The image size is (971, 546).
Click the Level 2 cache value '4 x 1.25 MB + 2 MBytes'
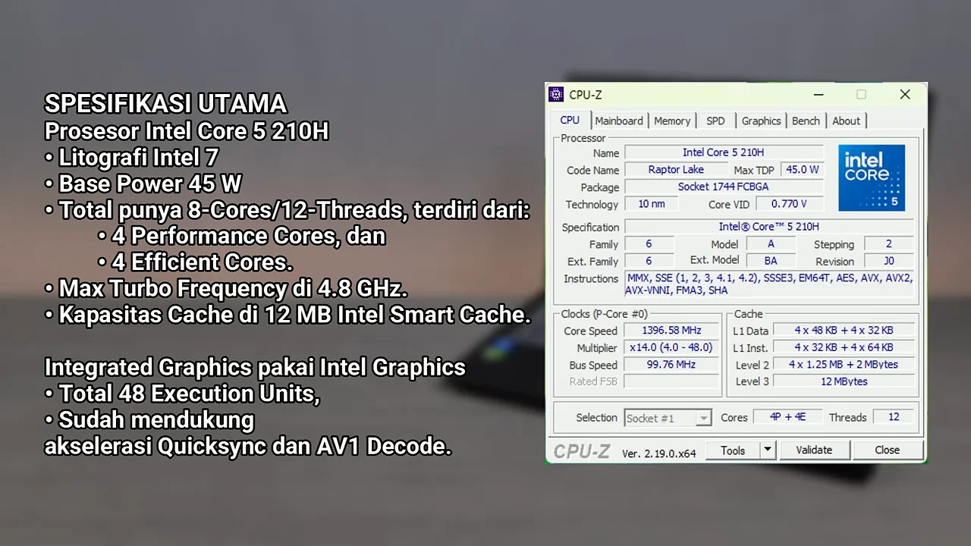[x=844, y=365]
